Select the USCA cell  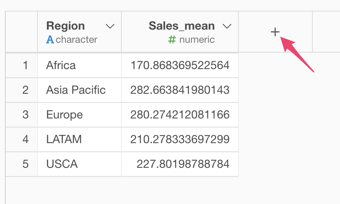[x=79, y=164]
